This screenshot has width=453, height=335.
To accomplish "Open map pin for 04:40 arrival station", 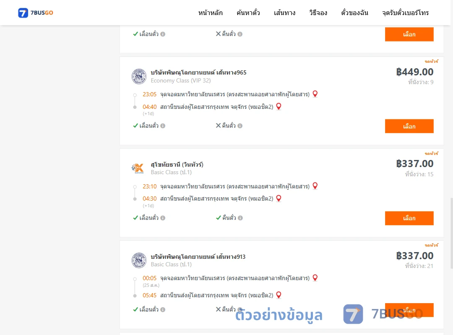I will pyautogui.click(x=279, y=106).
